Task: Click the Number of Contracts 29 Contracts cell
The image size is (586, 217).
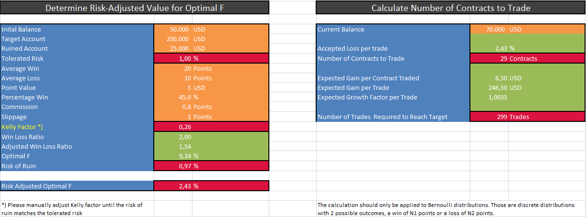Action: [528, 58]
